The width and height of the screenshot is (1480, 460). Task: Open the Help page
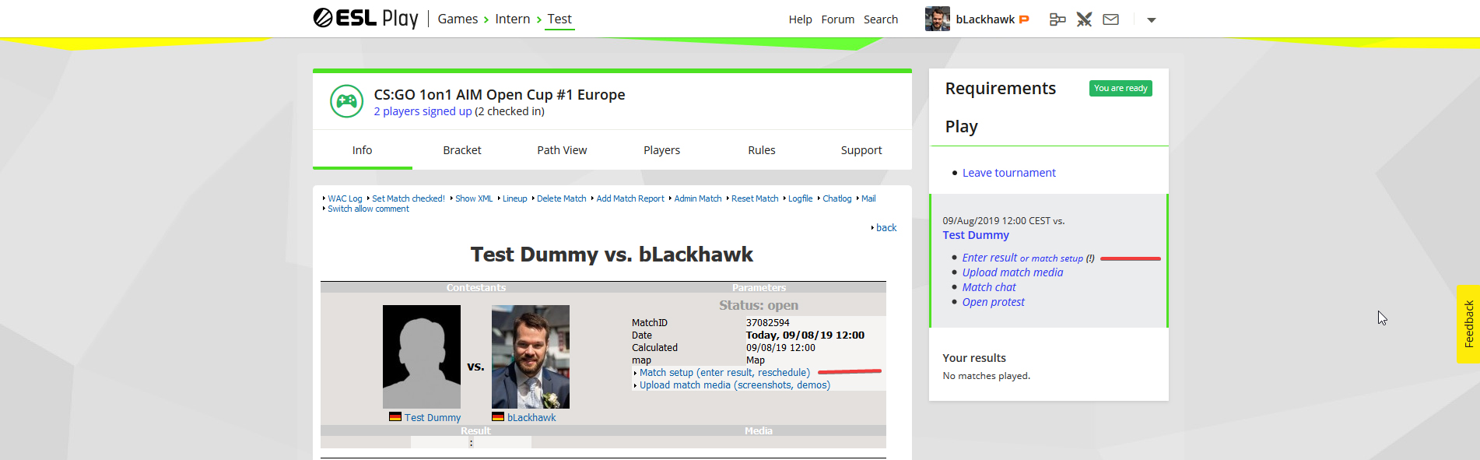coord(800,19)
